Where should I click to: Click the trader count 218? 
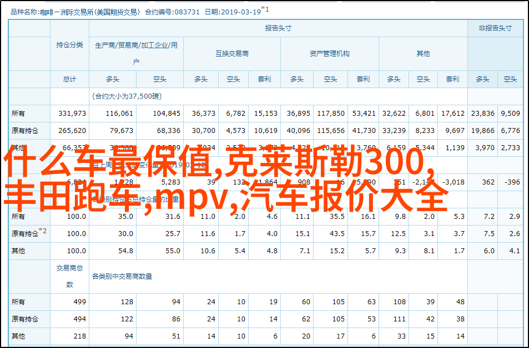tap(80, 336)
